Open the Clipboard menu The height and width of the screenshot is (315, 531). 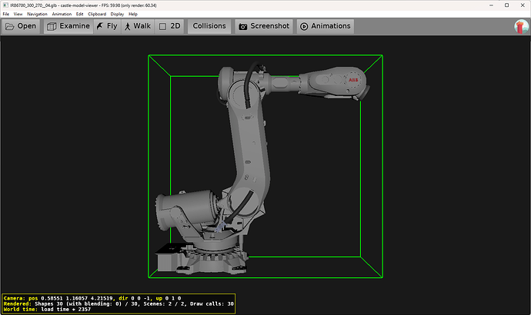97,14
